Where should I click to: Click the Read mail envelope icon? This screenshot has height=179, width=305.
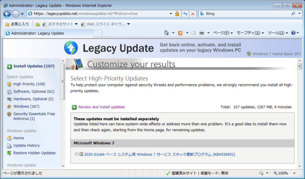193,33
